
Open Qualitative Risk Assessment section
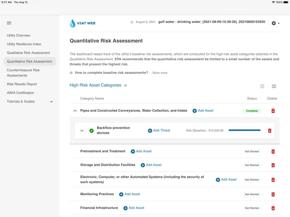(28, 53)
